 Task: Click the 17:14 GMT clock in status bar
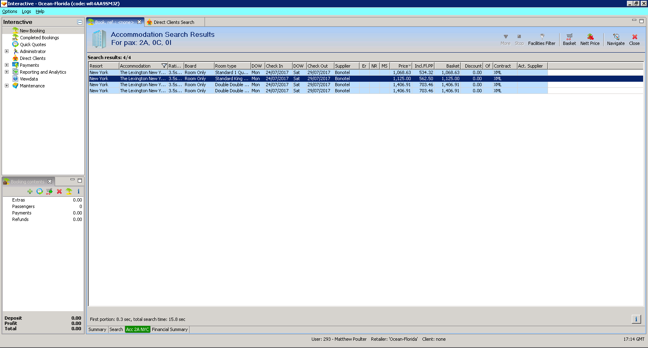pyautogui.click(x=634, y=339)
